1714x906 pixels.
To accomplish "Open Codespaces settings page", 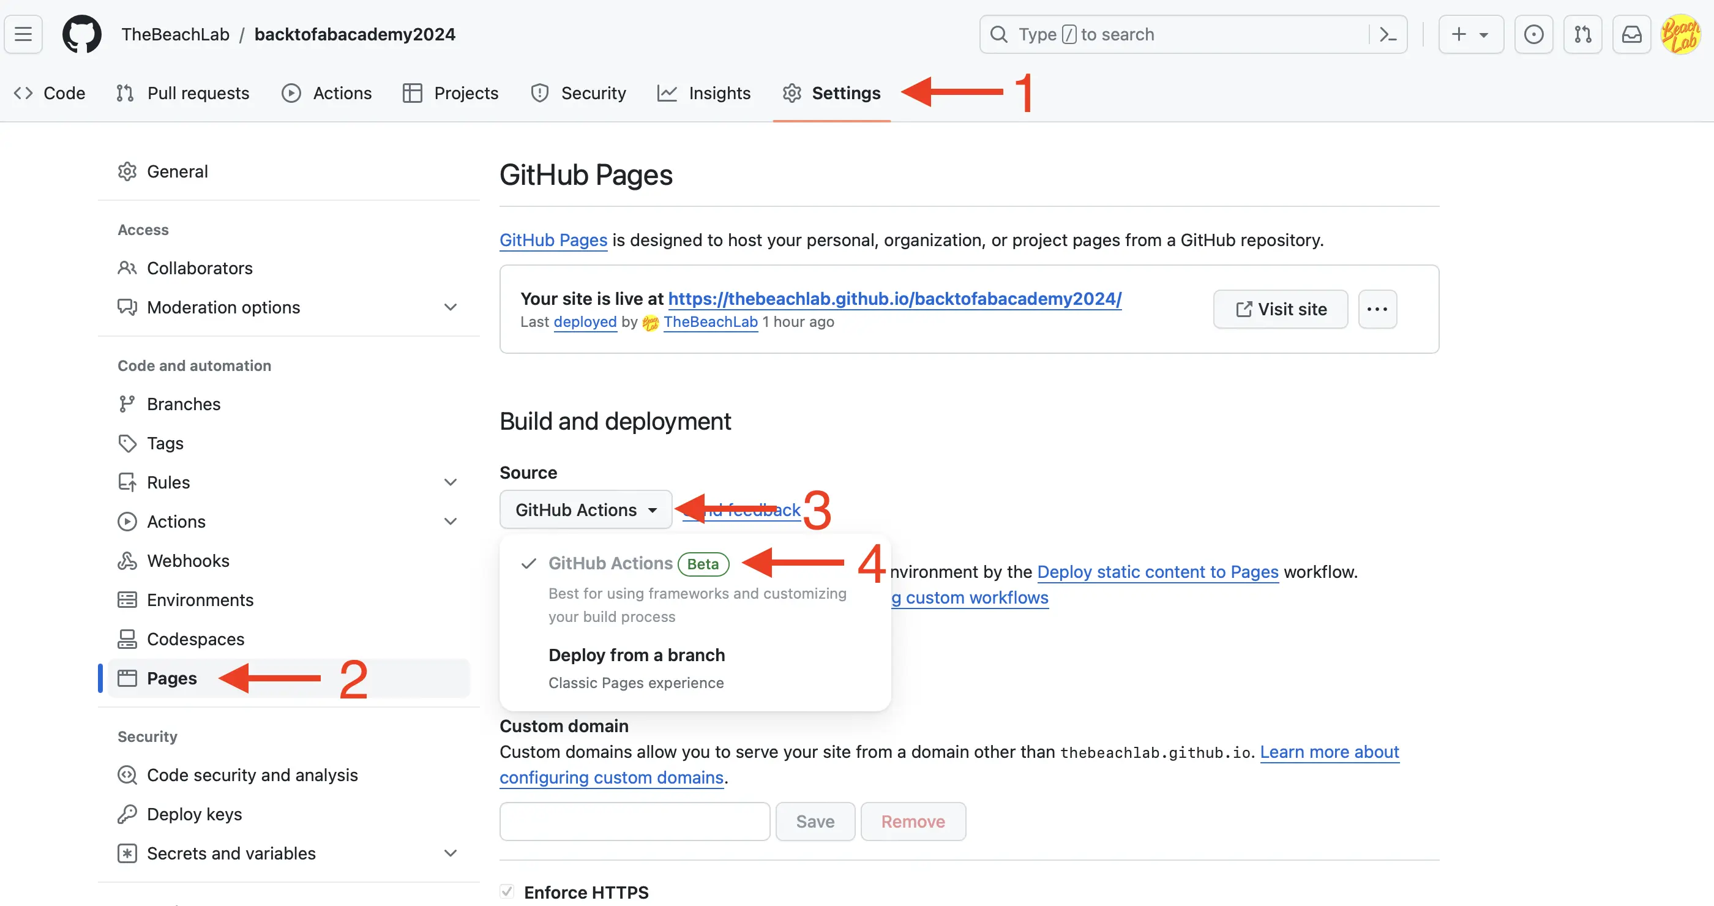I will tap(289, 639).
